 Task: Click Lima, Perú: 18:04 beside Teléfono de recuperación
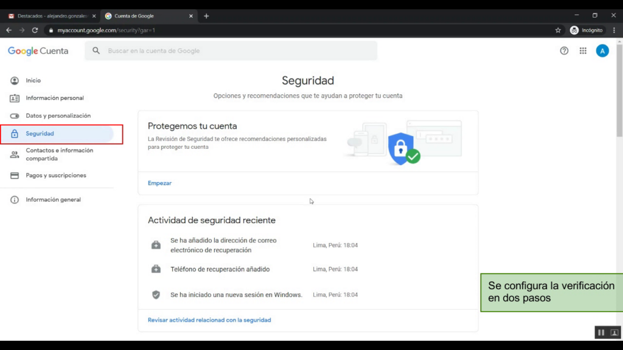coord(335,269)
